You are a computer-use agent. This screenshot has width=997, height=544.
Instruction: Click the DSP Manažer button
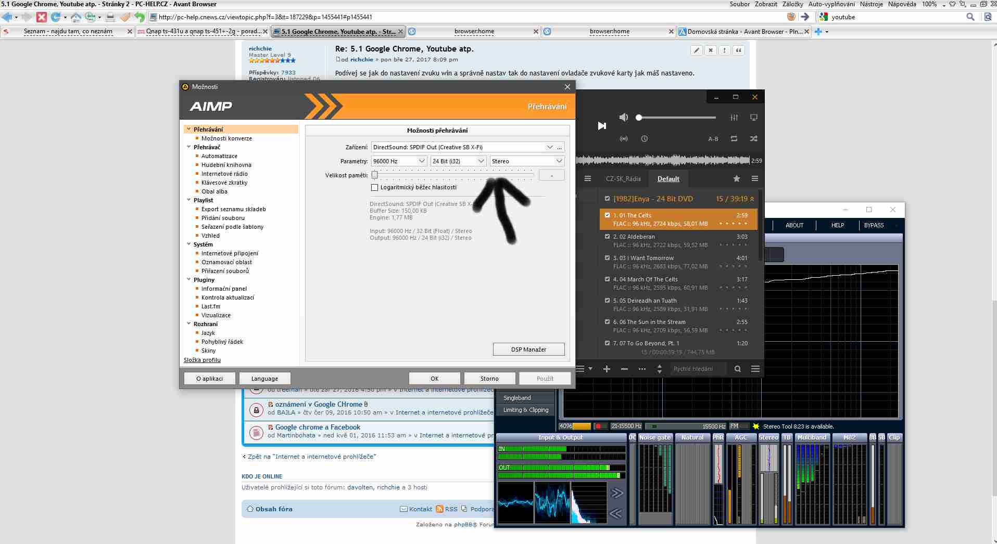click(528, 349)
